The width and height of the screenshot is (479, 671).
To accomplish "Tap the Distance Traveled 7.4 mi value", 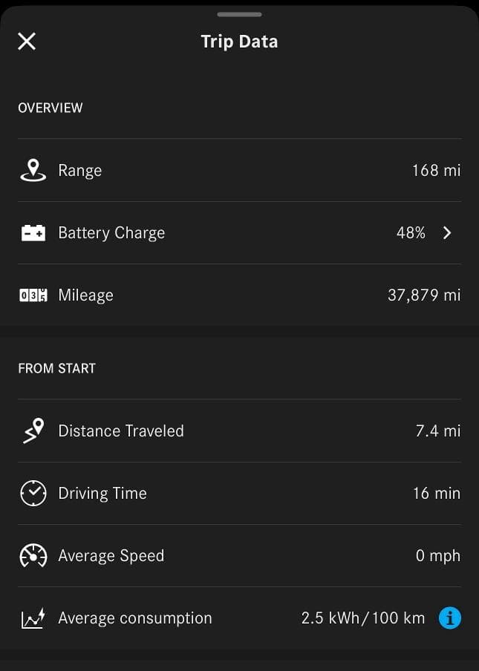I will 438,431.
